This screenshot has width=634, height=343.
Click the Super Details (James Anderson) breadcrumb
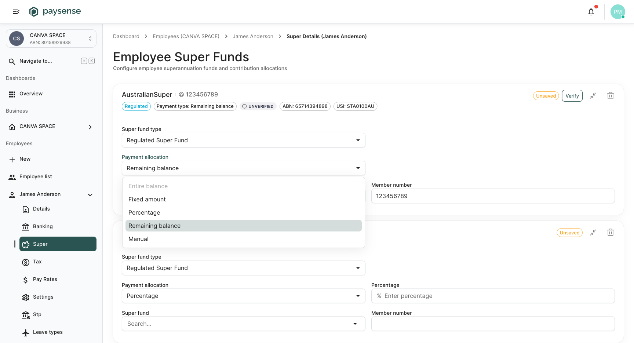point(327,36)
